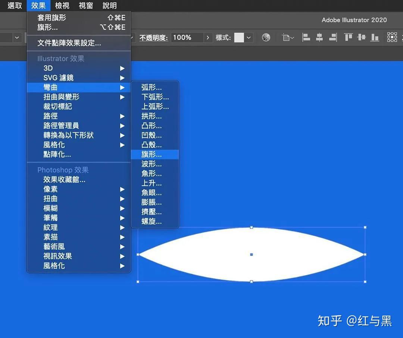403x338 pixels.
Task: Open the 說明 menu
Action: (110, 5)
